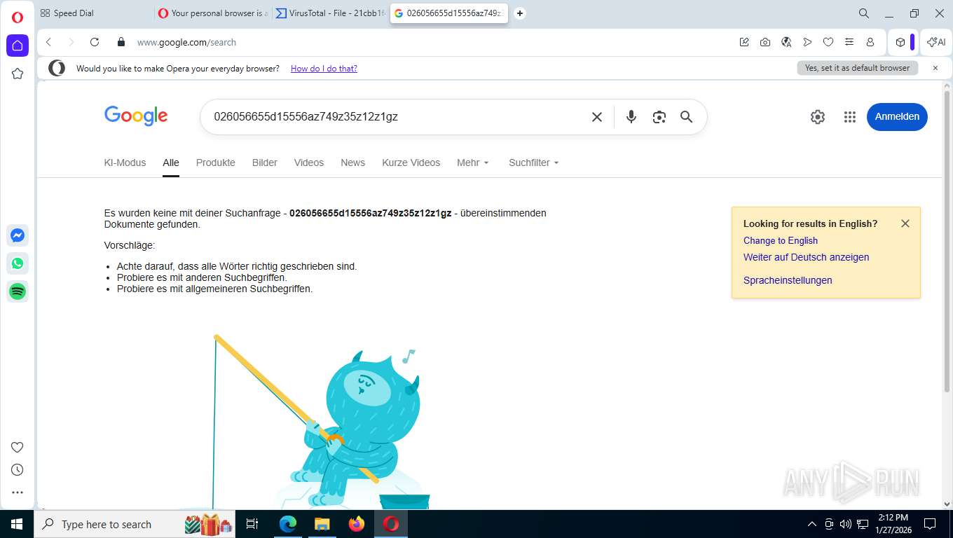Click the Anmelden sign-in button
The height and width of the screenshot is (538, 953).
897,117
